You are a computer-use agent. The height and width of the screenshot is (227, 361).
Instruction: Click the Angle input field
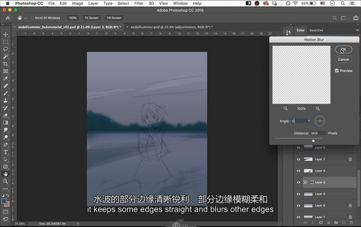[299, 121]
